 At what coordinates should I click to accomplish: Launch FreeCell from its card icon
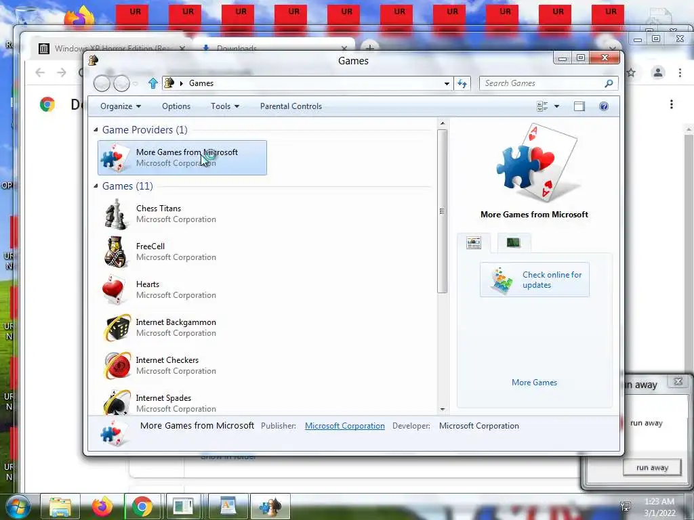pyautogui.click(x=115, y=252)
